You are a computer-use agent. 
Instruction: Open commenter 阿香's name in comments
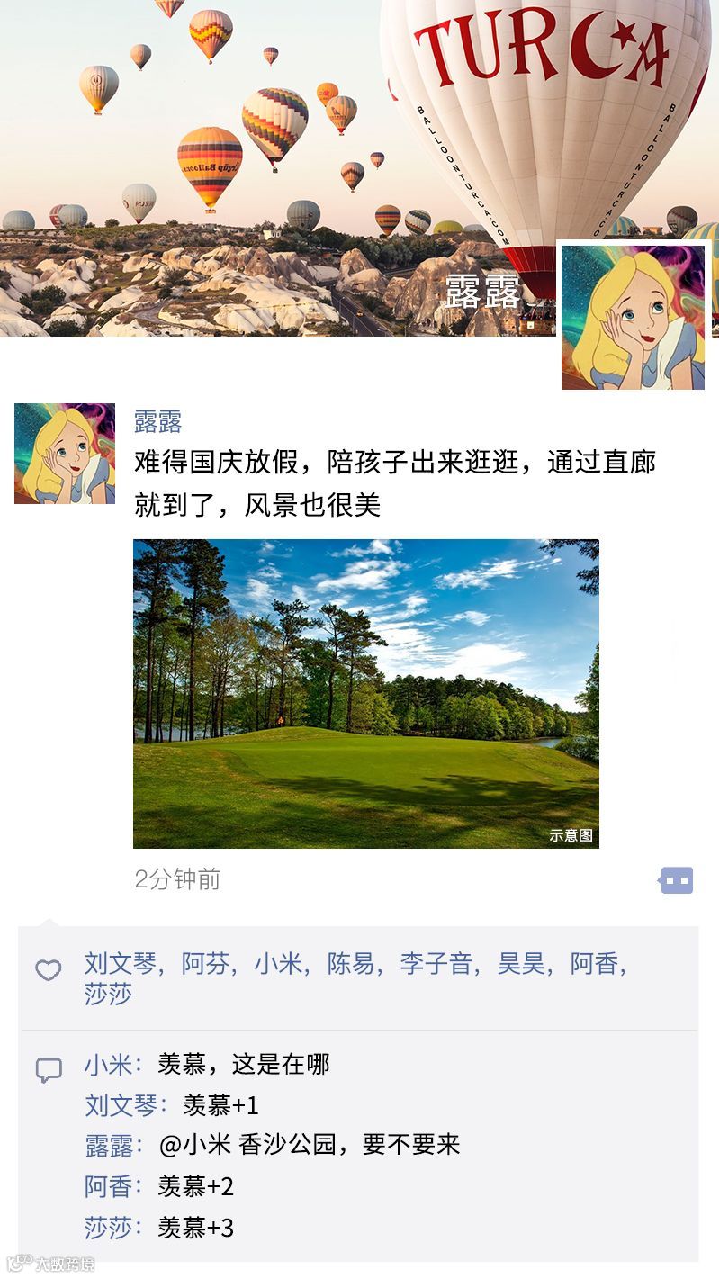tap(109, 1186)
